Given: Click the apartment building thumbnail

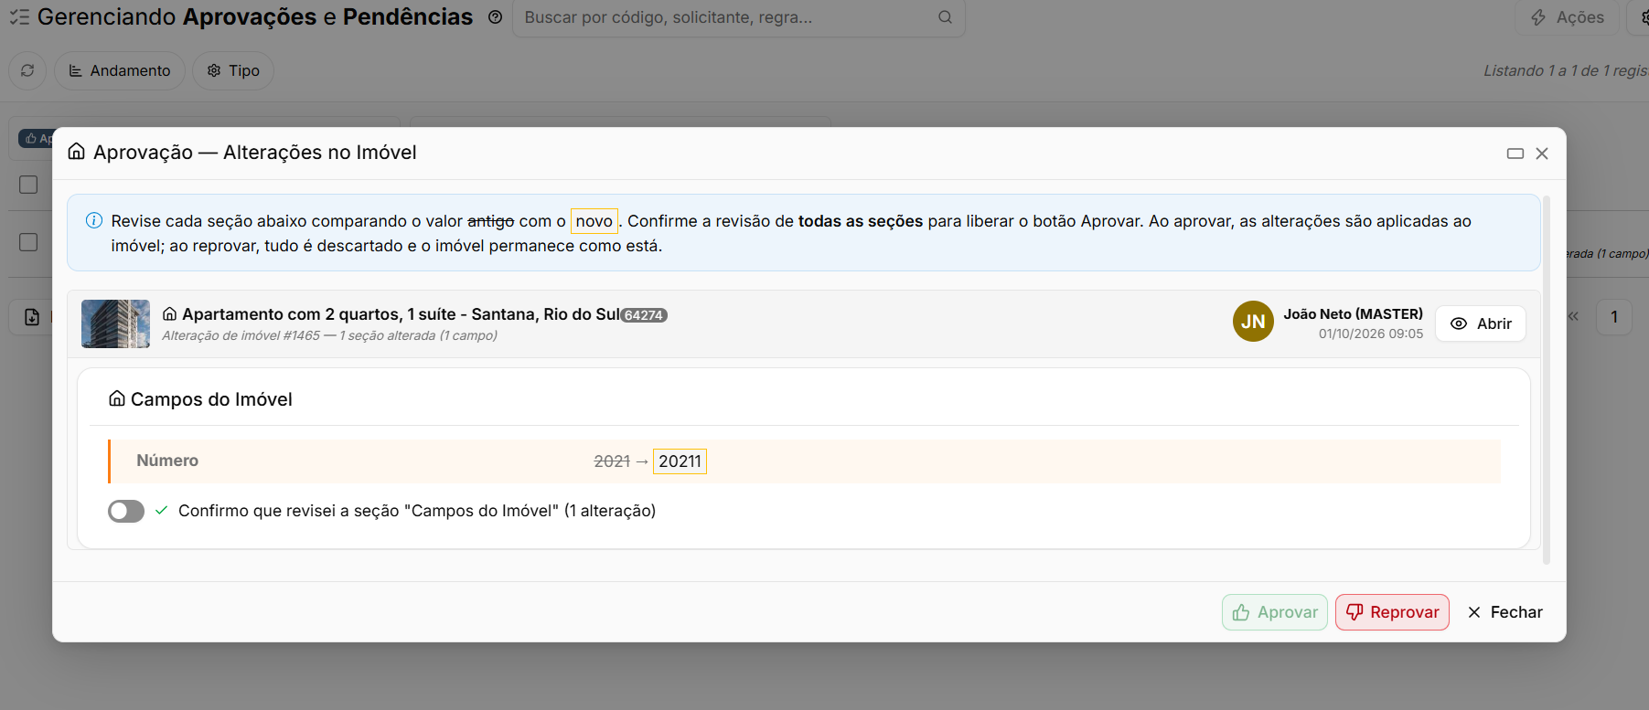Looking at the screenshot, I should [x=115, y=323].
